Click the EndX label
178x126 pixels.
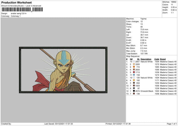click(x=129, y=40)
